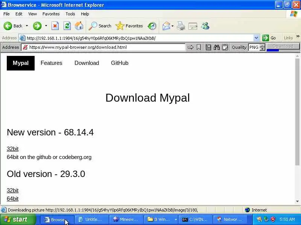Click the Browservice taskbar button
This screenshot has height=225, width=301.
coord(57,220)
